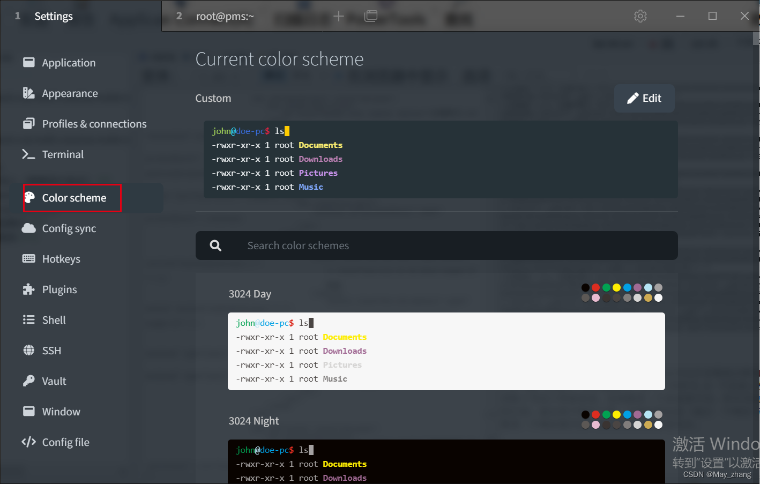Click the Profiles & connections stacked-windows icon
Screen dimensions: 760x484
(x=28, y=123)
